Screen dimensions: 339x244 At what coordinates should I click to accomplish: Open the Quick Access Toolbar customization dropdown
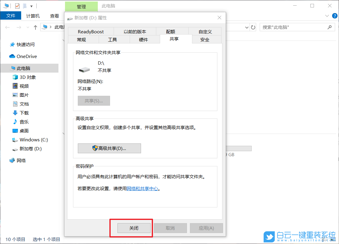click(x=31, y=6)
